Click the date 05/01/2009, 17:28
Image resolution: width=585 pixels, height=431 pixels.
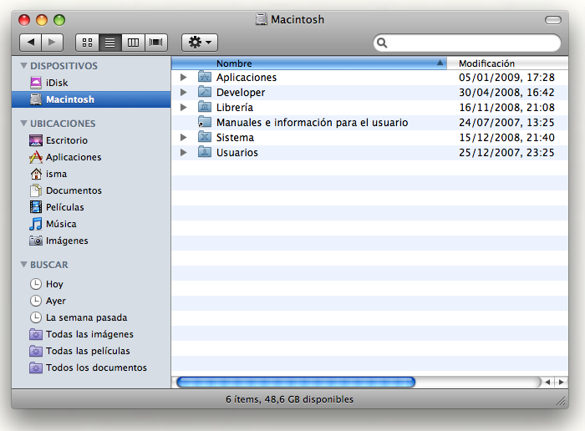pyautogui.click(x=506, y=77)
